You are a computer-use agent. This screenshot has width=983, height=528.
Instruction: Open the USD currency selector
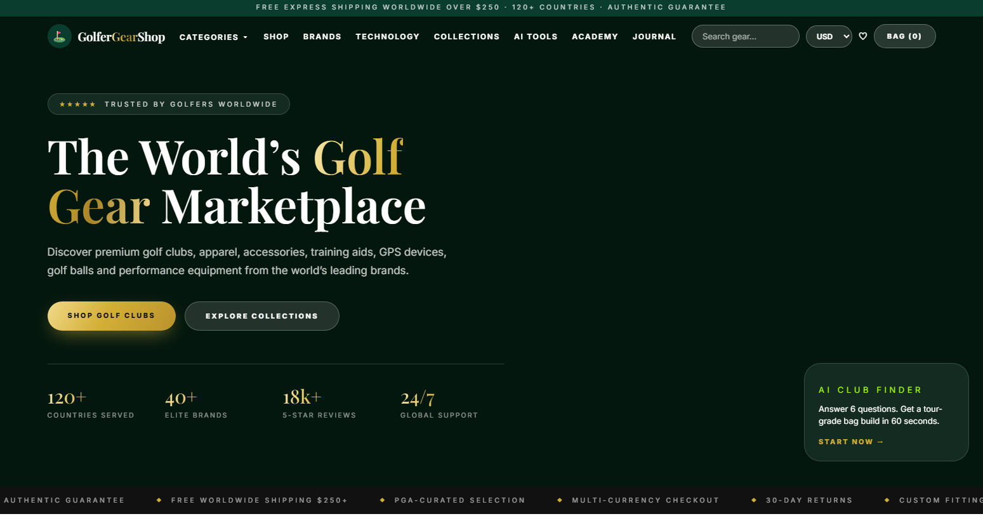click(x=829, y=36)
